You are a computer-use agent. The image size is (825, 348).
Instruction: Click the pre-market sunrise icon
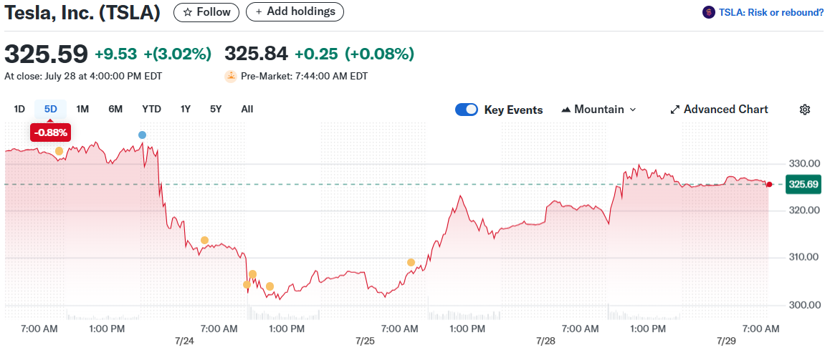click(x=231, y=76)
